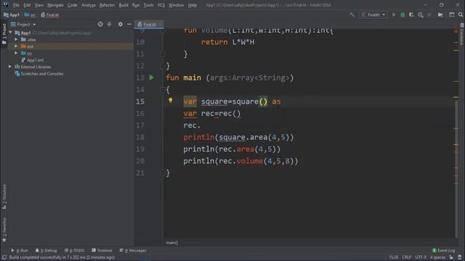Open the Tools menu
This screenshot has height=261, width=465.
tap(148, 5)
